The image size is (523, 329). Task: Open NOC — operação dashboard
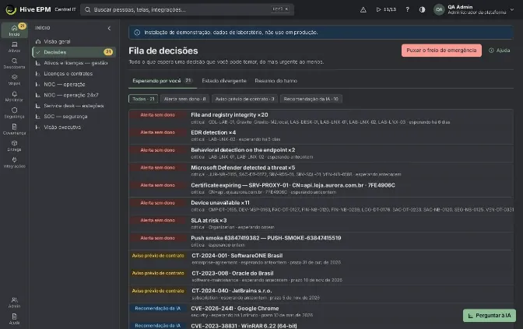[x=74, y=84]
